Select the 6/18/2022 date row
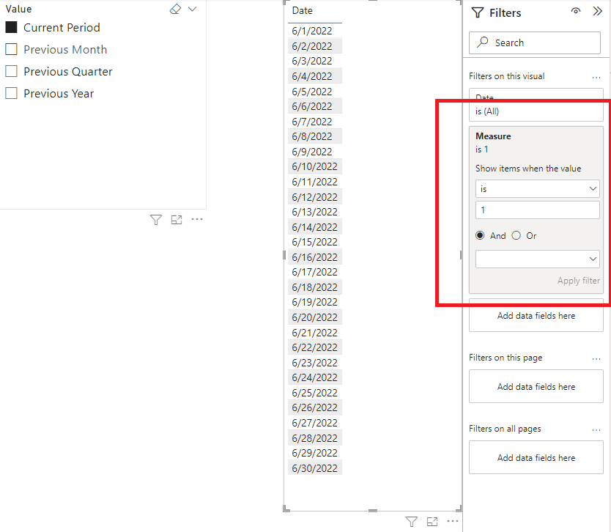This screenshot has width=611, height=532. pos(315,287)
